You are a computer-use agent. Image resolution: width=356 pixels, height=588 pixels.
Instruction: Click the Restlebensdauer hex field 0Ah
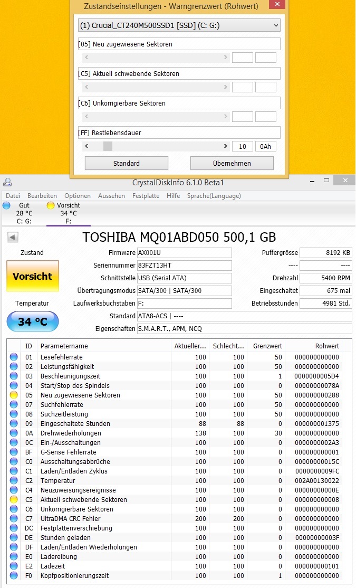click(266, 146)
